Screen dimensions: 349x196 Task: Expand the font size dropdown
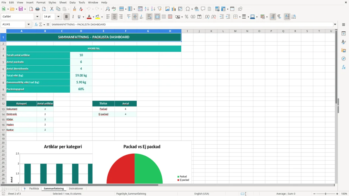[58, 17]
